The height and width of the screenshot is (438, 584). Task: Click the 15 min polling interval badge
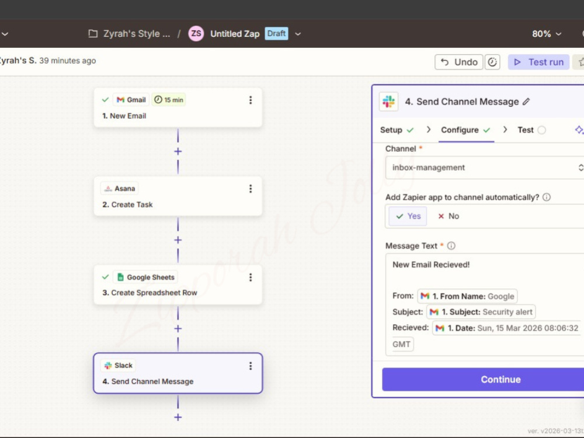169,100
